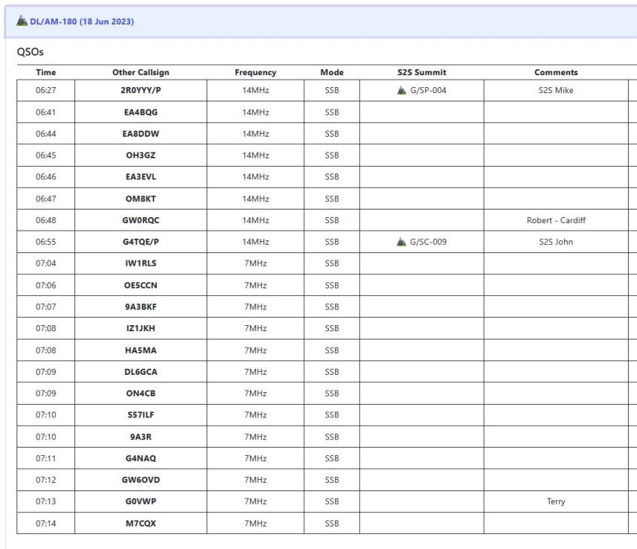Screen dimensions: 637x549
Task: Click the 'Robert - Cardiff' comment cell
Action: (556, 221)
